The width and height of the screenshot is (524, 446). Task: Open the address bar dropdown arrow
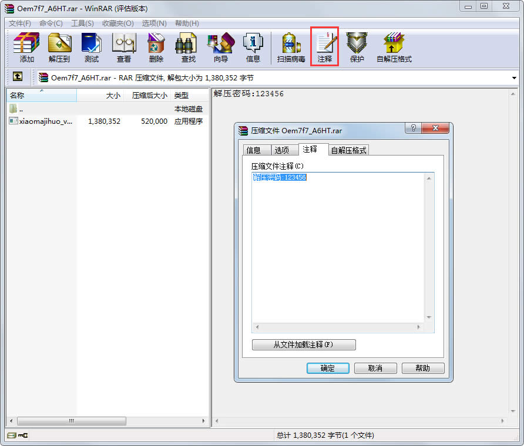(515, 77)
